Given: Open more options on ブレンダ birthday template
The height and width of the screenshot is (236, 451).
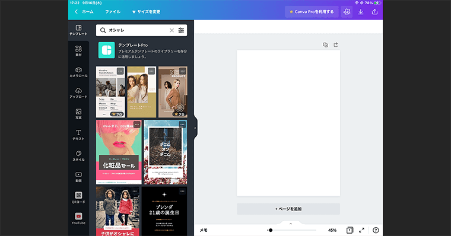Looking at the screenshot, I should (x=182, y=191).
